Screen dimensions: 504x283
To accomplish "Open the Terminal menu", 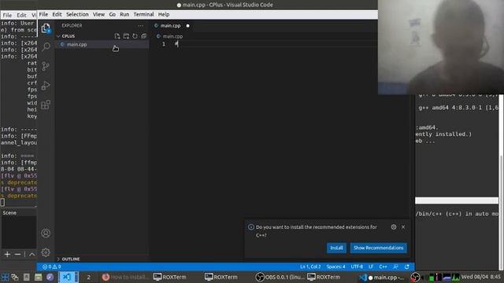I will coord(143,14).
